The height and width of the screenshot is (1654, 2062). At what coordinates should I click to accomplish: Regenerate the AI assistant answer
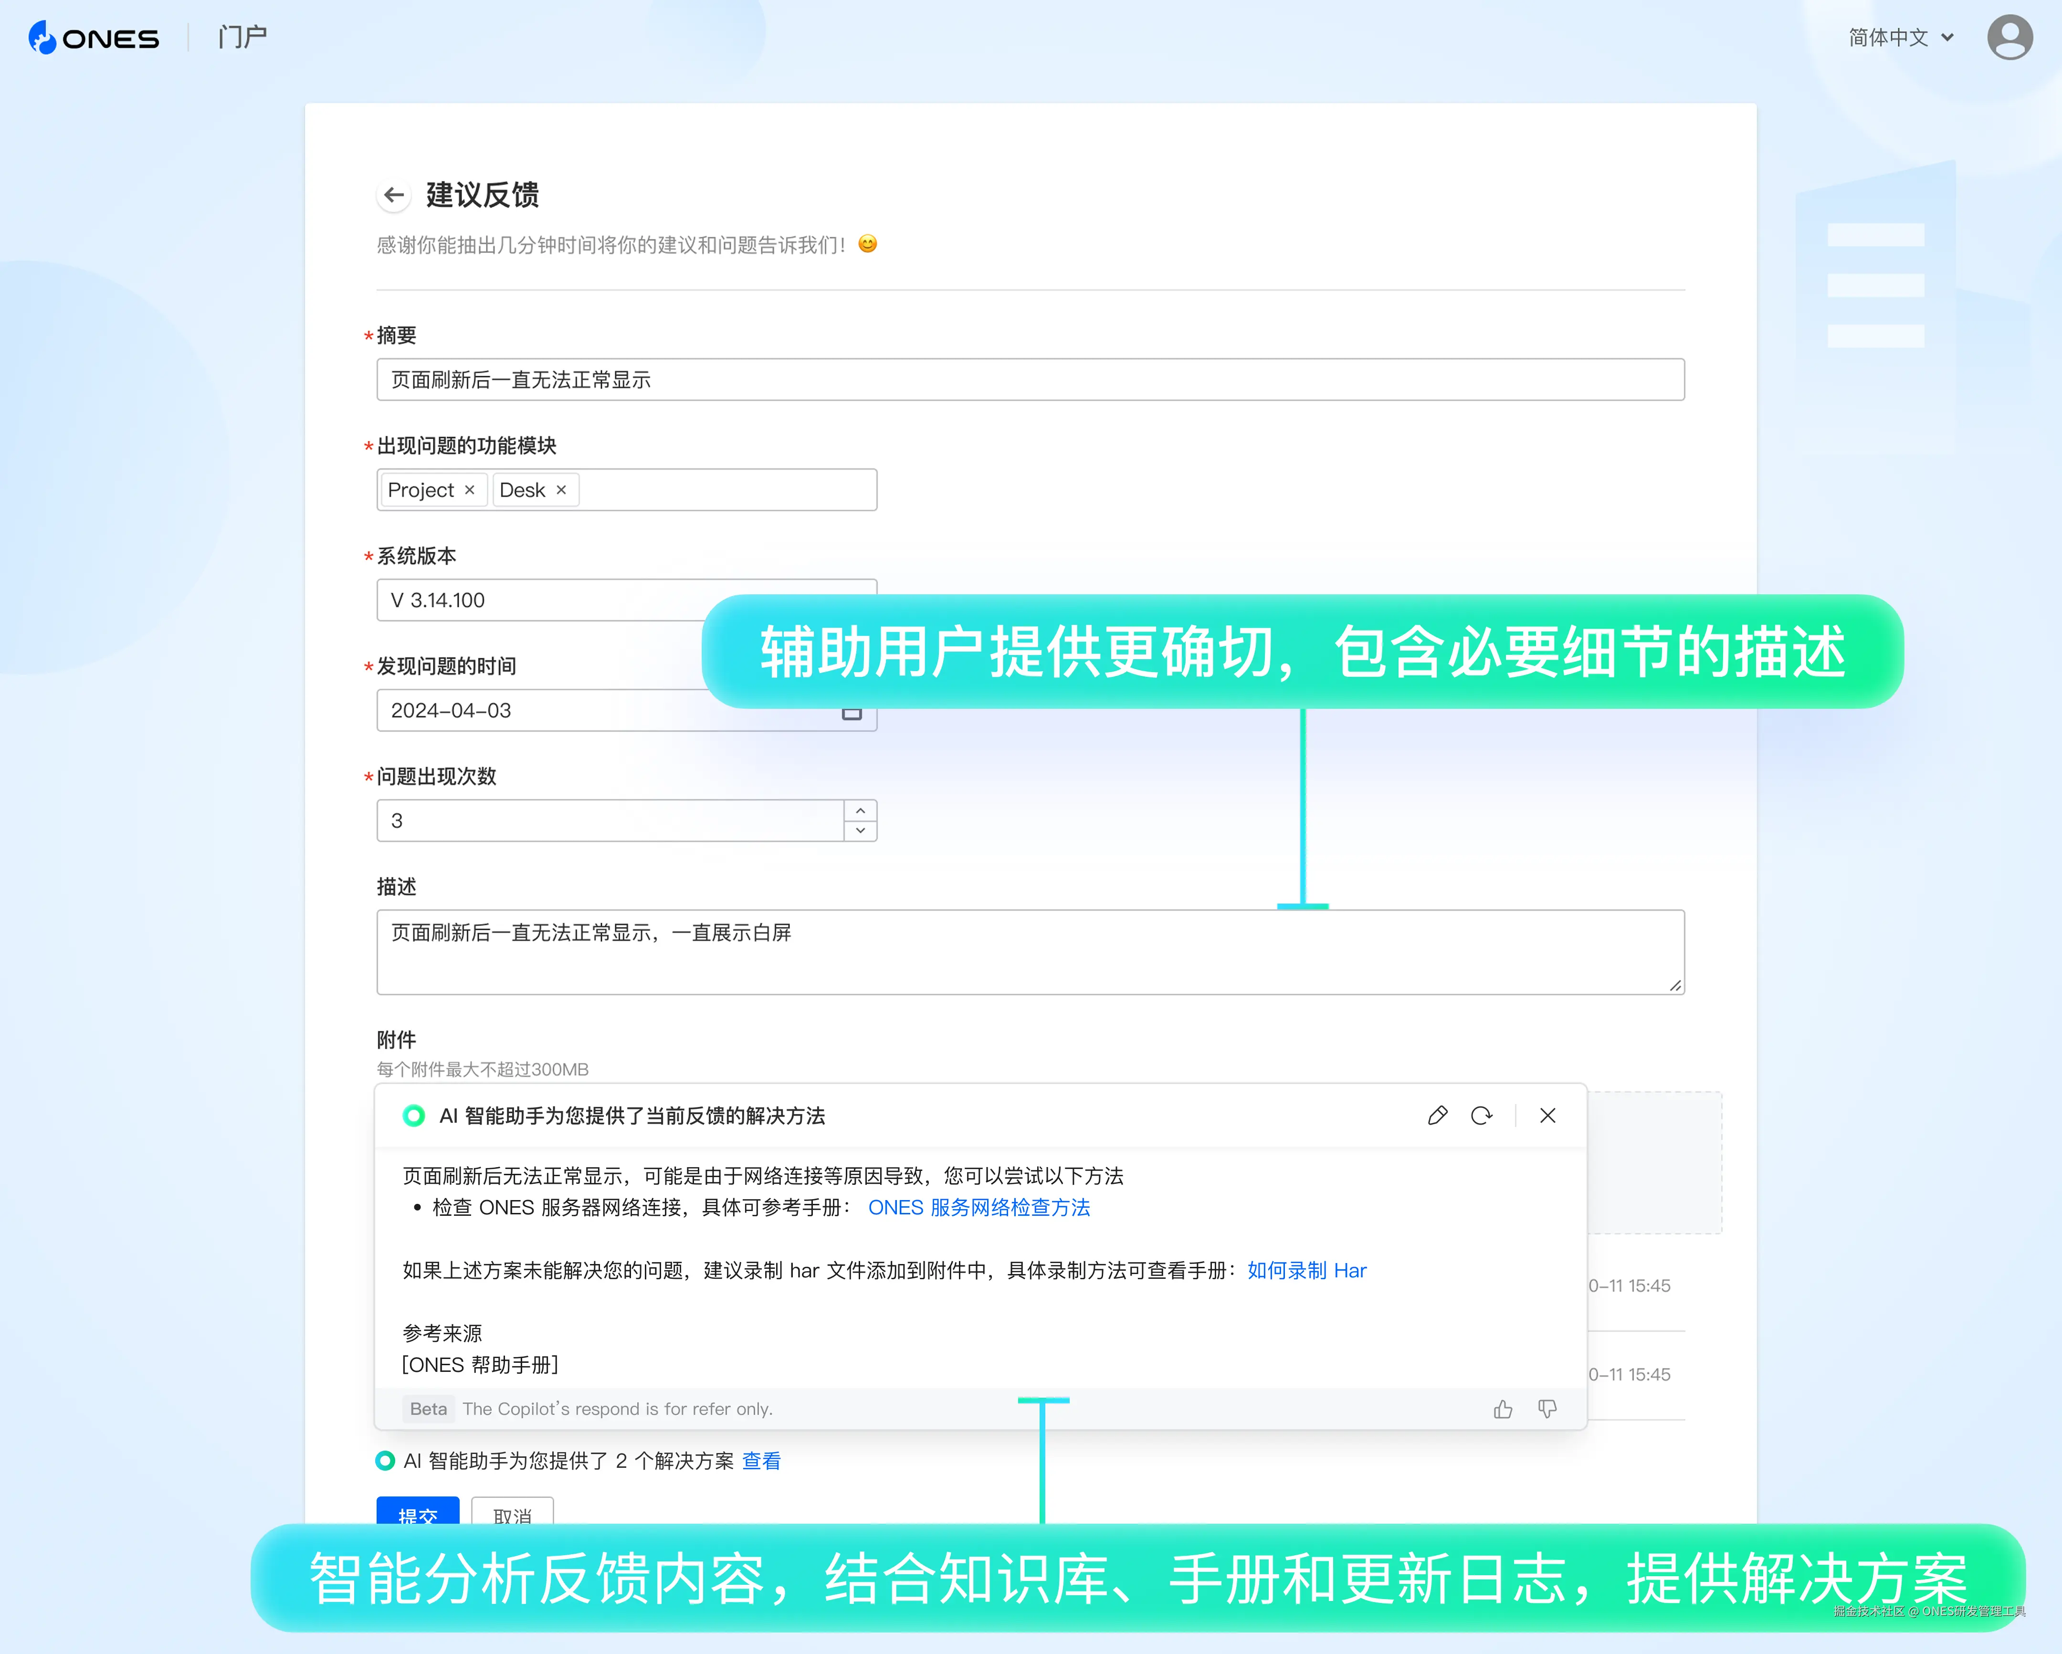[1482, 1116]
